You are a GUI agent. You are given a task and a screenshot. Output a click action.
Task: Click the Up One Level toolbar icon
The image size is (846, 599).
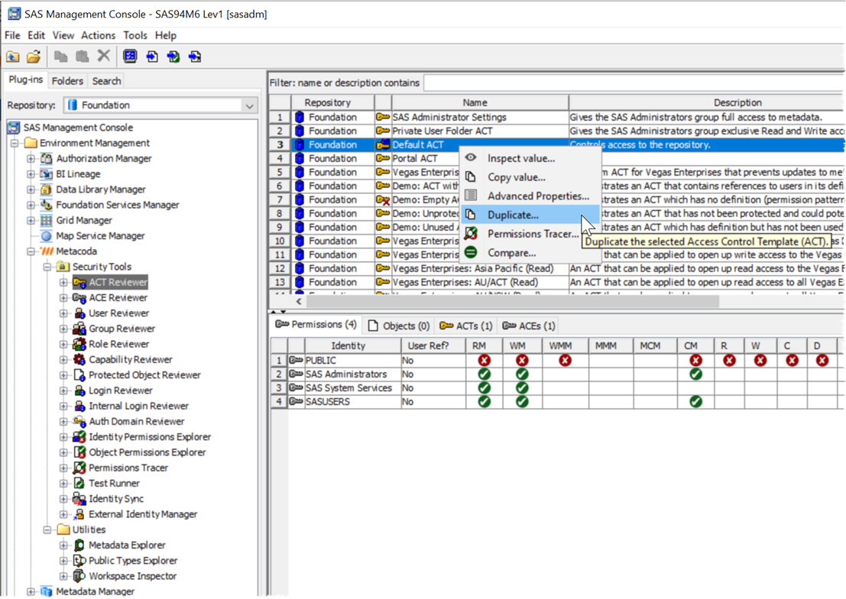(13, 56)
